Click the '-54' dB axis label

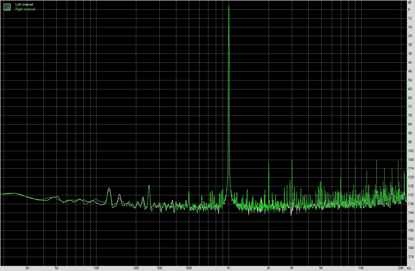pyautogui.click(x=410, y=80)
